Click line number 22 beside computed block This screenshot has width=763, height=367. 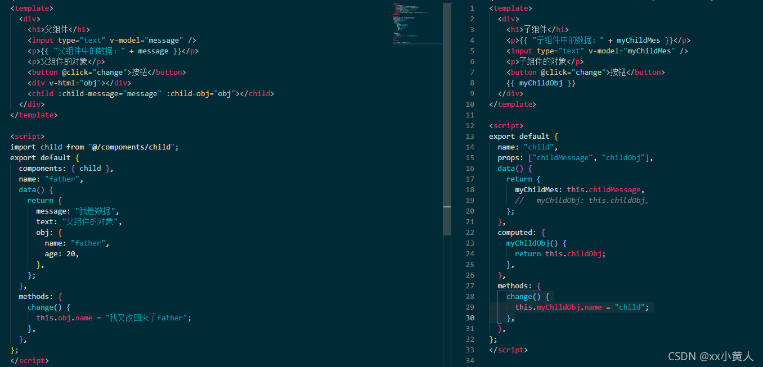click(470, 233)
